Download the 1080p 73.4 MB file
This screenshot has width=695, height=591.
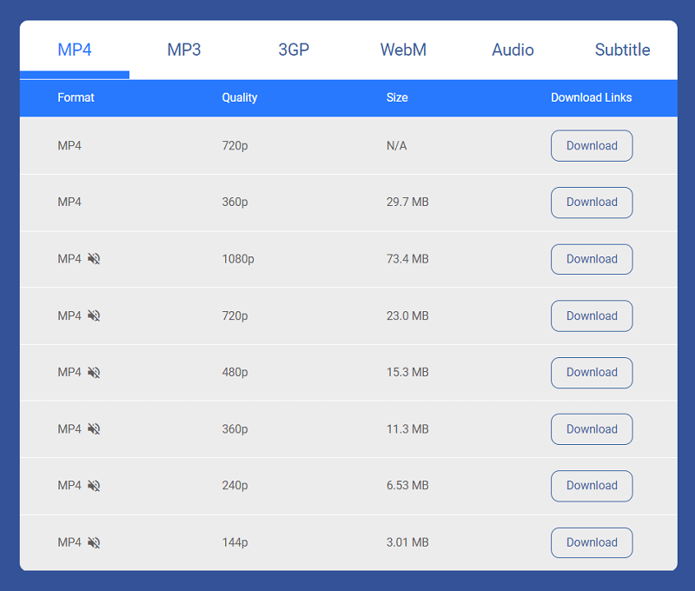(x=592, y=259)
